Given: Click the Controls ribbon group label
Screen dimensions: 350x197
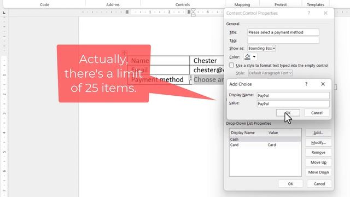Looking at the screenshot, I should click(182, 4).
